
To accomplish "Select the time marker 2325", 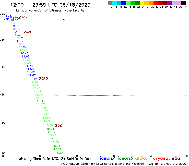I will point(43,79).
